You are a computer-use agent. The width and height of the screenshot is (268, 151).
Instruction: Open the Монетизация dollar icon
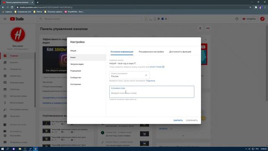pyautogui.click(x=5, y=103)
